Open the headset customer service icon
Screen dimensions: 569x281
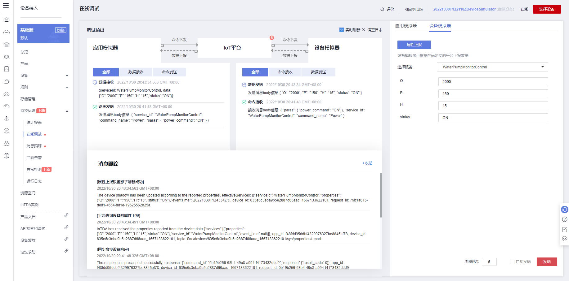tap(565, 210)
